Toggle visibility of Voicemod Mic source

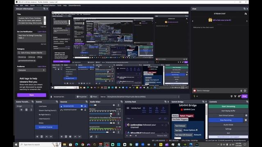point(82,106)
